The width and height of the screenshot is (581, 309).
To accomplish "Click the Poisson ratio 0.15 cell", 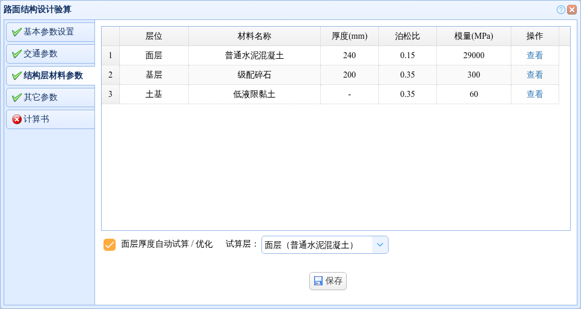I will tap(407, 56).
